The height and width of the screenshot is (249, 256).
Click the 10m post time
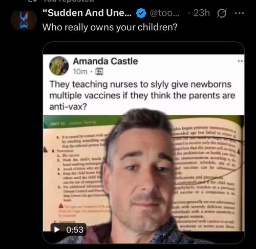(x=80, y=72)
